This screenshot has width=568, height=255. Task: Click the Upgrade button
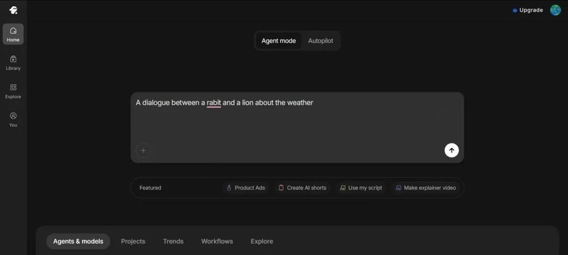528,10
